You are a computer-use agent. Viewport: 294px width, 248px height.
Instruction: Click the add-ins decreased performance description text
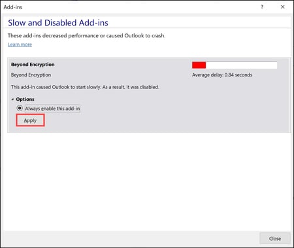(86, 35)
